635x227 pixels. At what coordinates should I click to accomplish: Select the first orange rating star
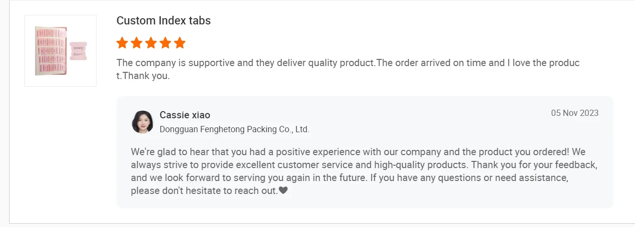coord(122,44)
